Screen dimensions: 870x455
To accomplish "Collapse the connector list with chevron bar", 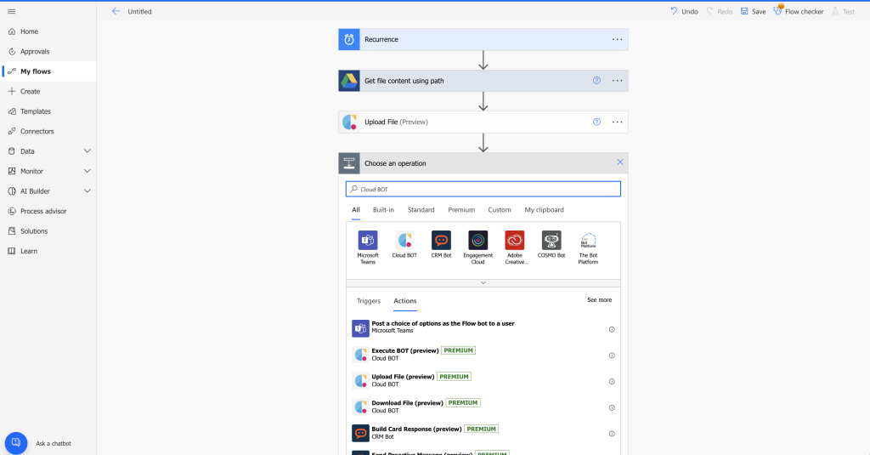I will (x=483, y=282).
